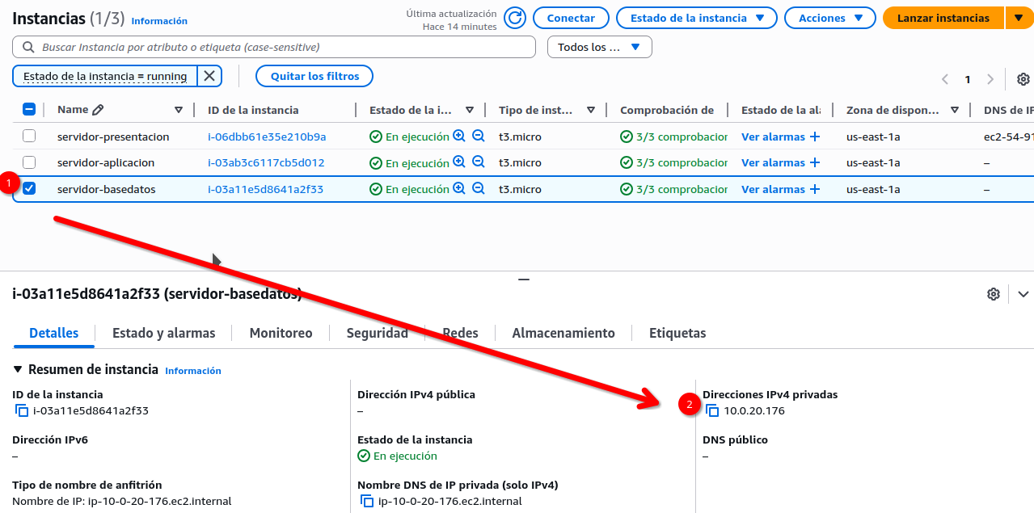Screen dimensions: 1034x513
Task: Click the Conectar button
Action: click(571, 17)
